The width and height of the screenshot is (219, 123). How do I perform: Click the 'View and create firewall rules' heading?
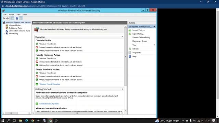[x=51, y=108]
